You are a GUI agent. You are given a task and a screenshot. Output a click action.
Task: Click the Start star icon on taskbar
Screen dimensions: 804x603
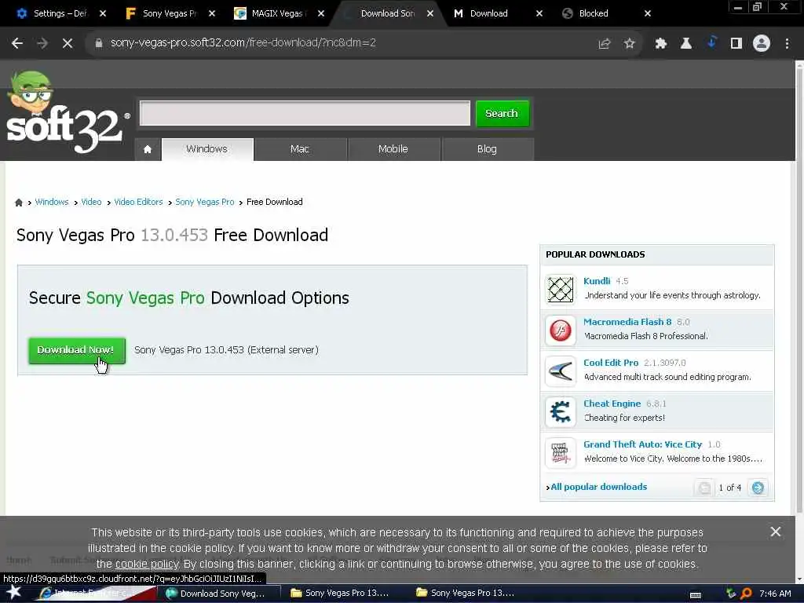click(x=13, y=593)
